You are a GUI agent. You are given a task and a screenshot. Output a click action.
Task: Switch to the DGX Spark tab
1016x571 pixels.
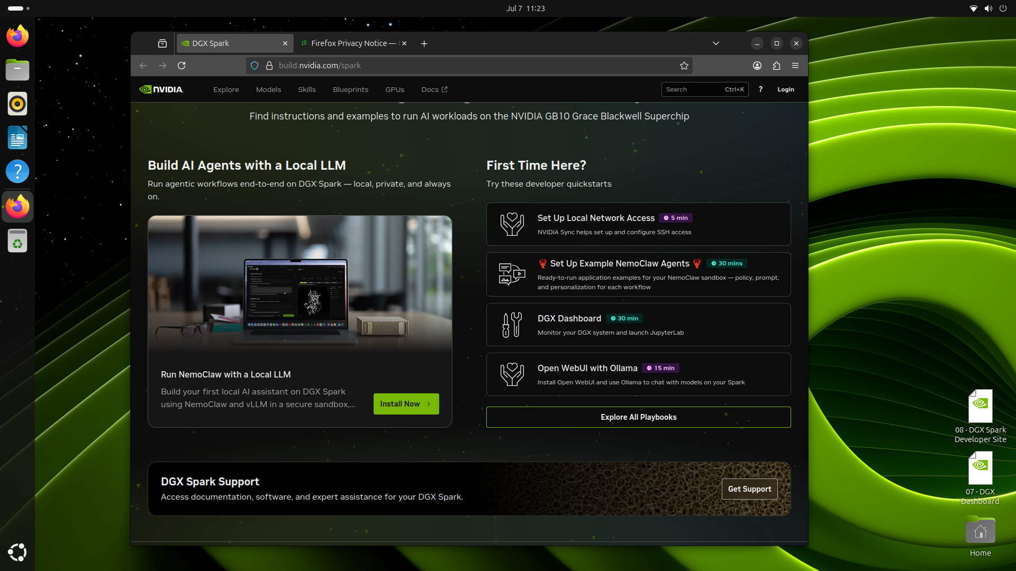(235, 43)
